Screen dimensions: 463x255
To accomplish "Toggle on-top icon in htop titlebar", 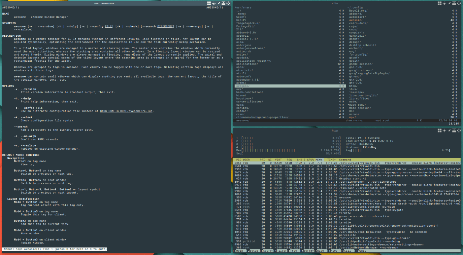I will click(x=454, y=130).
